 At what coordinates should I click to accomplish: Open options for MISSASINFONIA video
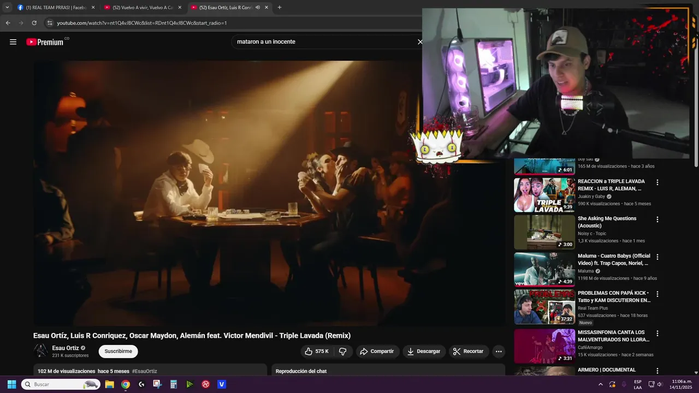(x=657, y=333)
